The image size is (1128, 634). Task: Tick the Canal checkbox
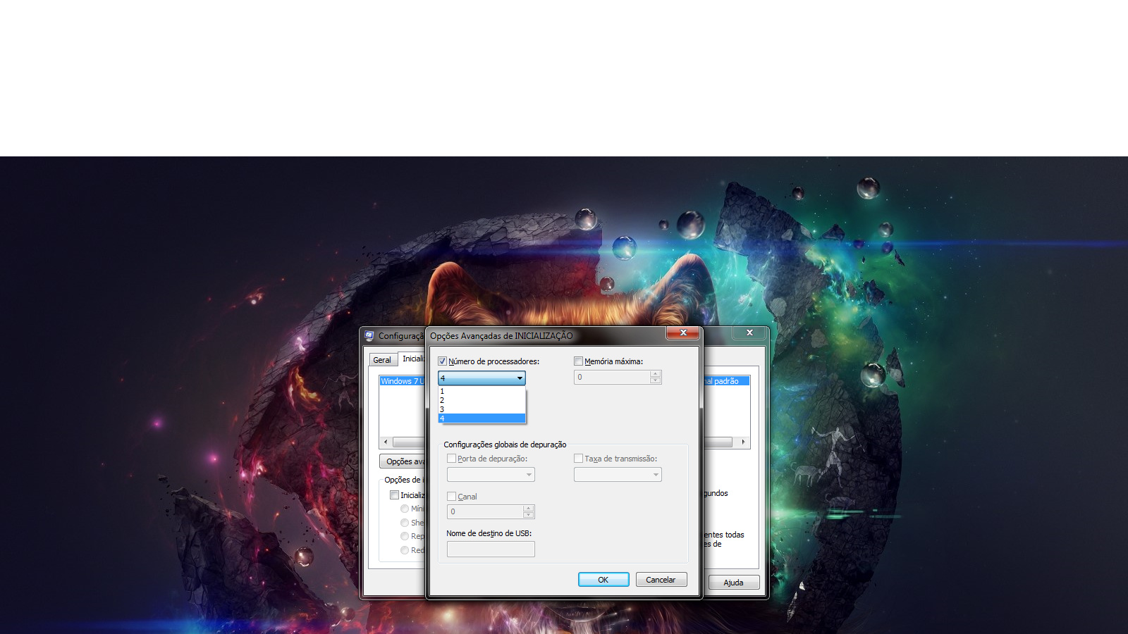click(x=451, y=497)
